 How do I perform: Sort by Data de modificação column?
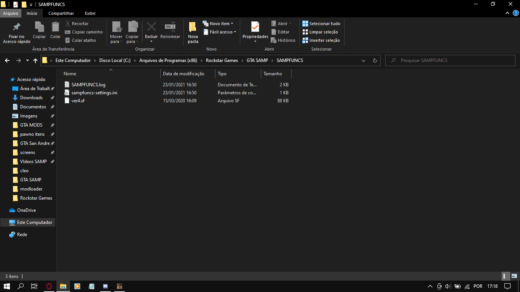[188, 74]
